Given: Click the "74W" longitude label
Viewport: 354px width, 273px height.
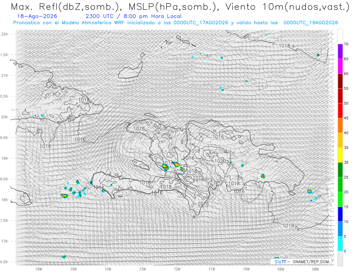Looking at the screenshot, I should 108,269.
